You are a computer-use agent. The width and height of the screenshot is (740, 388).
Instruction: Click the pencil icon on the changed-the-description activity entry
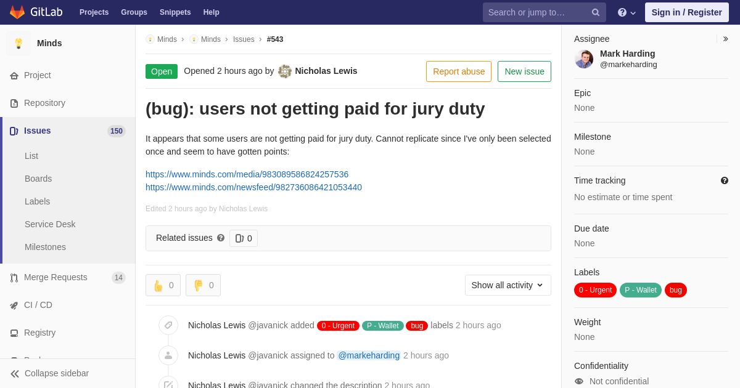(x=168, y=384)
